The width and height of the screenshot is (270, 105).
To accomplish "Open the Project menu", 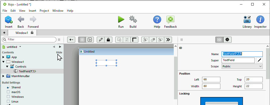I will coord(44,11).
